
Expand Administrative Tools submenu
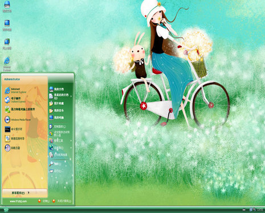(71, 141)
